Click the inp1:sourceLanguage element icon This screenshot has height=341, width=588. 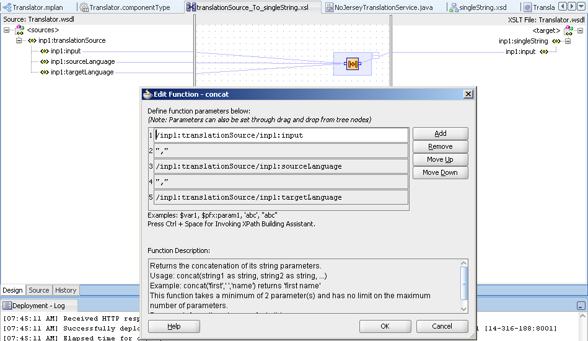(44, 61)
